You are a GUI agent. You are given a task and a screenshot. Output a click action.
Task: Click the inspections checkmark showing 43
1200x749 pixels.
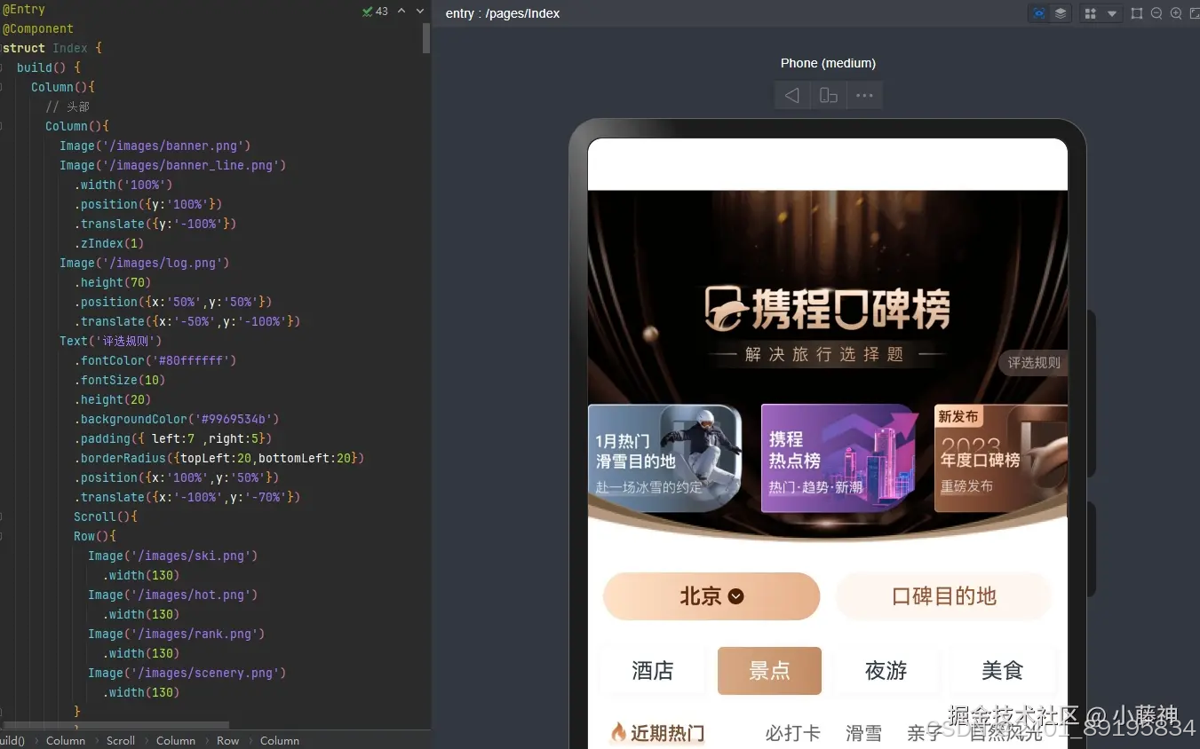(375, 12)
